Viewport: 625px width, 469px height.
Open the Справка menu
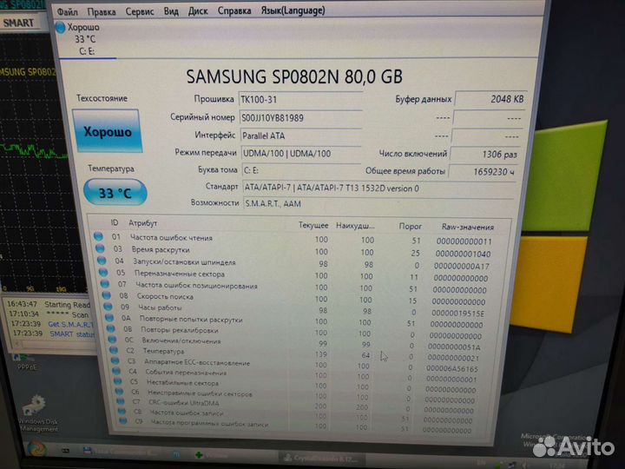click(234, 10)
